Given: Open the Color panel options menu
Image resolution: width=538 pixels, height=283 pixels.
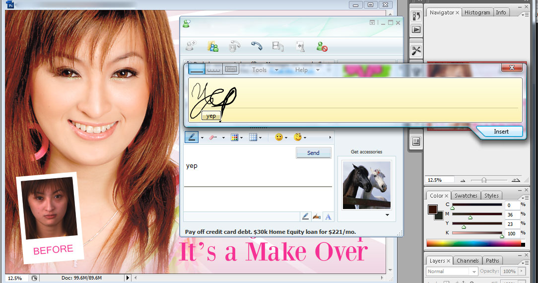Looking at the screenshot, I should [525, 198].
